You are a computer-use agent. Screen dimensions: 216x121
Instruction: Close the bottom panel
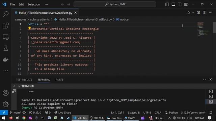(x=211, y=79)
